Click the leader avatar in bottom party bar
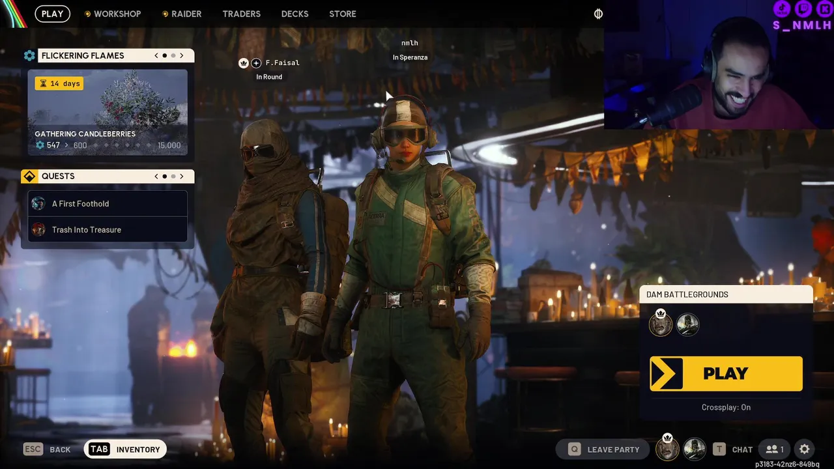Viewport: 834px width, 469px height. (x=667, y=448)
